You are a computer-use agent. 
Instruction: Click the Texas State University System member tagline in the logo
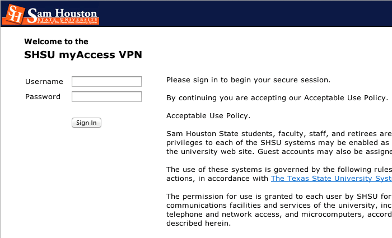coord(67,22)
